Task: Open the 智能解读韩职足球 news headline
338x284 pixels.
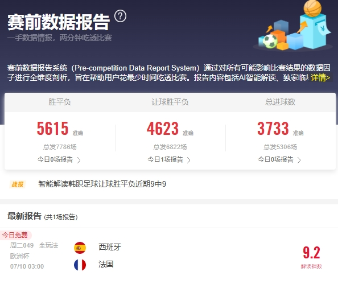Action: (x=102, y=184)
